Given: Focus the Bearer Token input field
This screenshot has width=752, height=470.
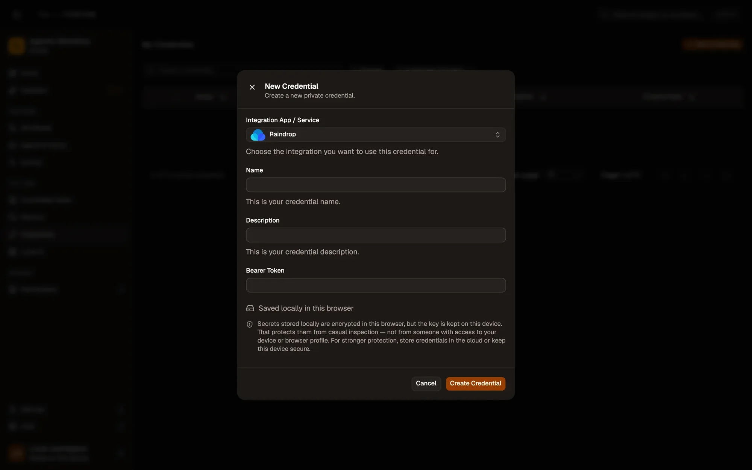Looking at the screenshot, I should (x=376, y=285).
